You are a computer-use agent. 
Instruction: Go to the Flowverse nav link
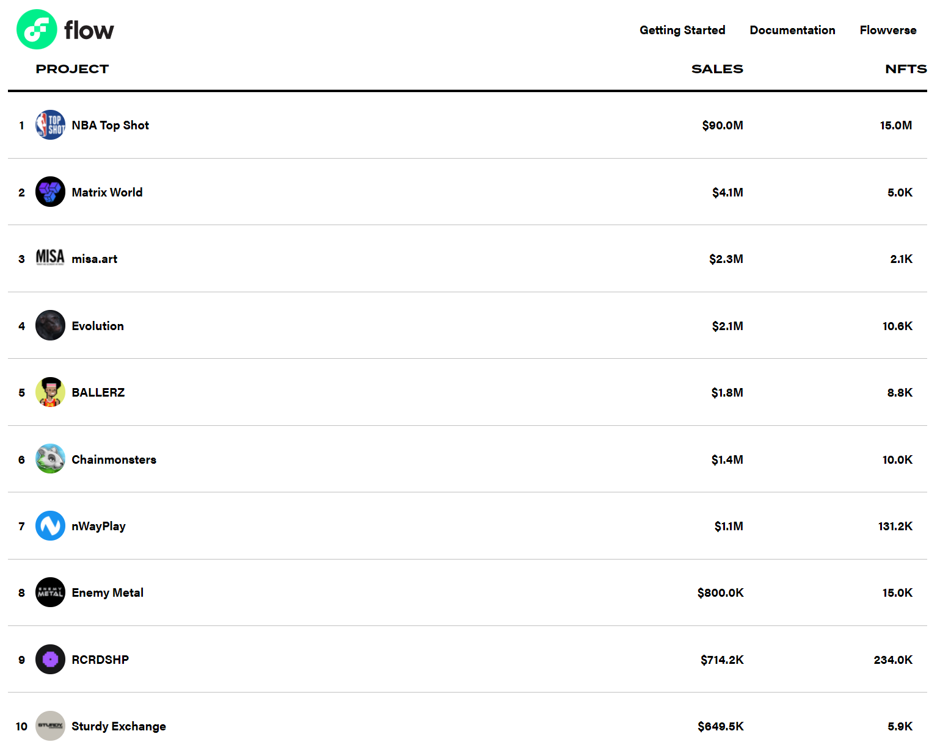pyautogui.click(x=887, y=30)
